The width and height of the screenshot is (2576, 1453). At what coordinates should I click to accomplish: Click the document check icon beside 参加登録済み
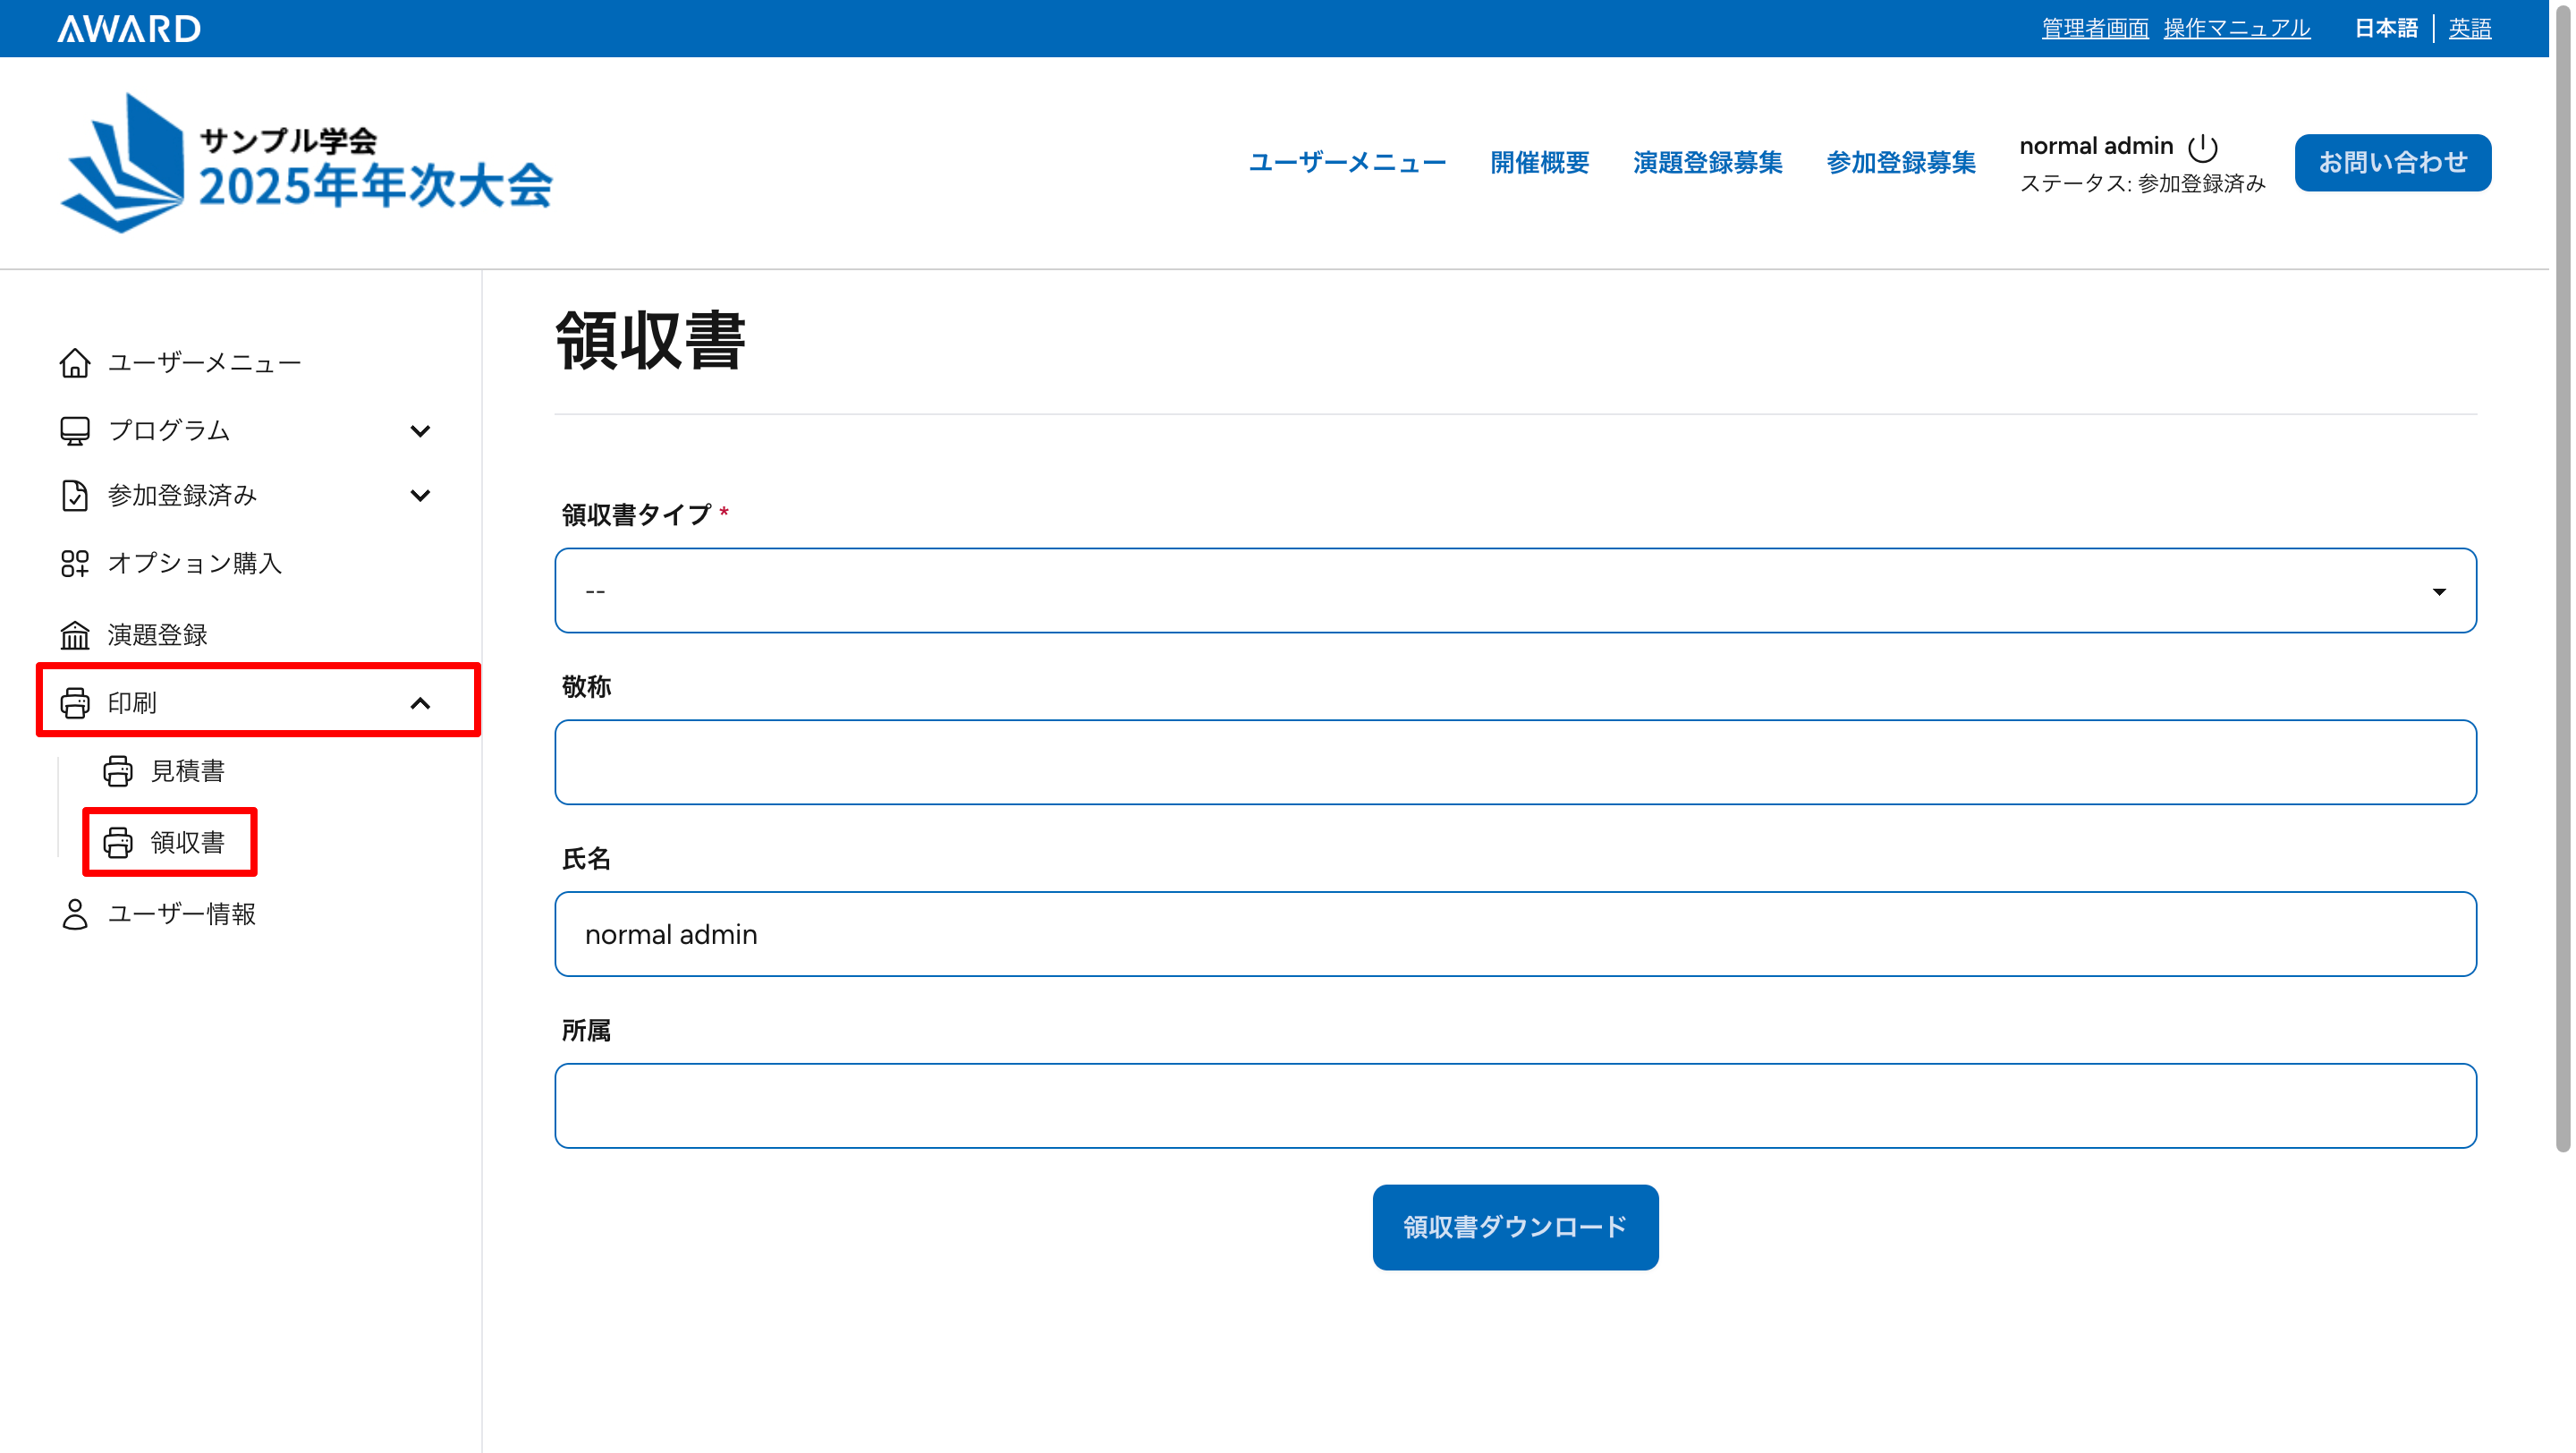[75, 496]
